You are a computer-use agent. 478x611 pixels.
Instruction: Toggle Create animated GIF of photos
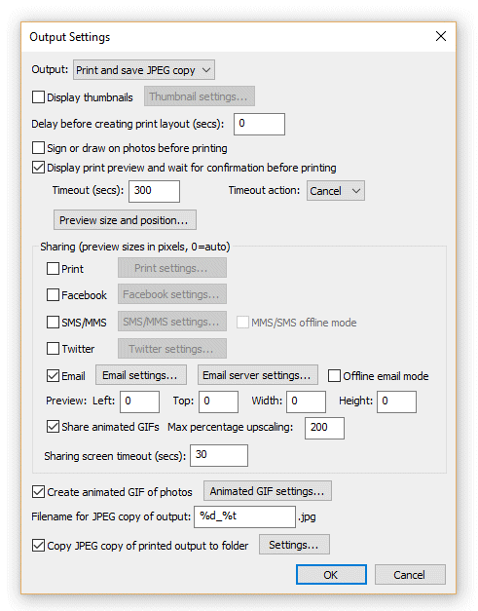38,492
